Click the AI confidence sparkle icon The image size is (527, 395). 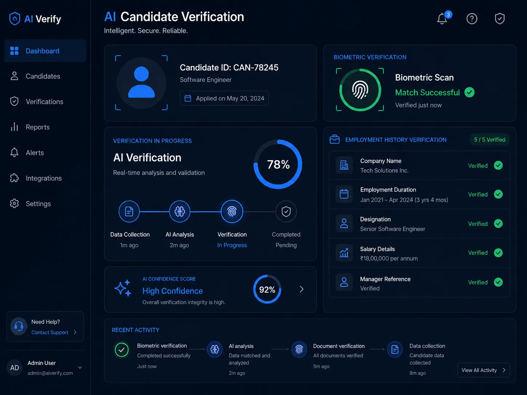coord(123,288)
